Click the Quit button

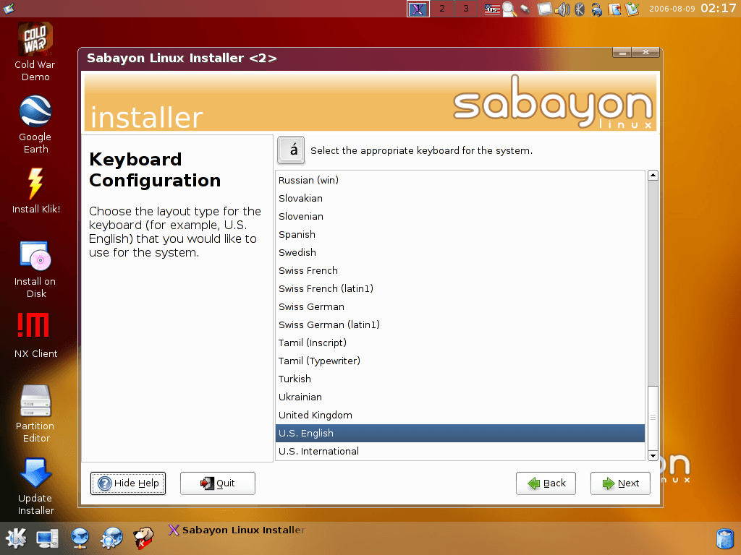(x=217, y=483)
